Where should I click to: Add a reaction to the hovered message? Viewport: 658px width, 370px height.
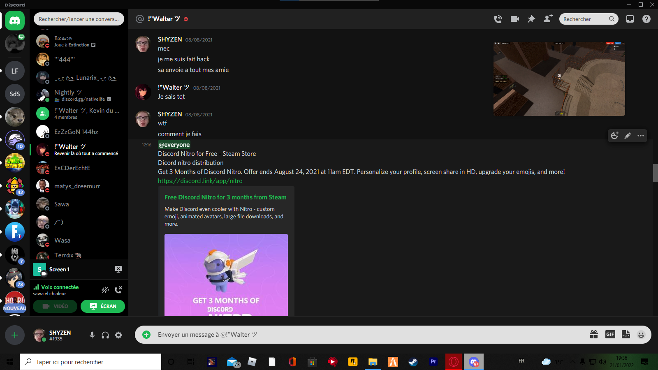pos(615,136)
